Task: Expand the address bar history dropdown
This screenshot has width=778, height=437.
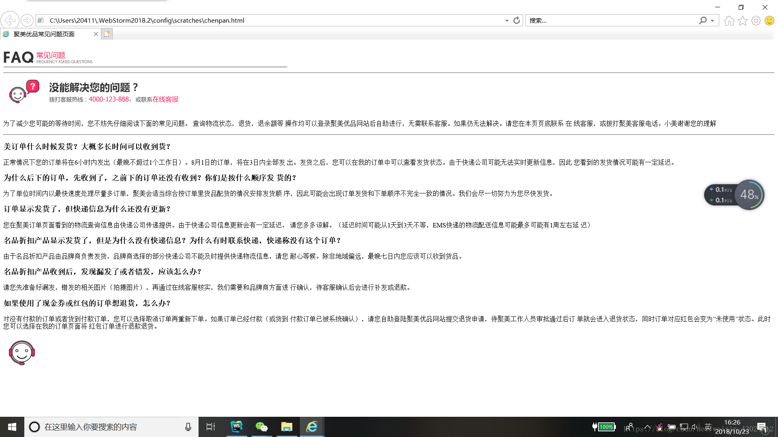Action: point(507,21)
